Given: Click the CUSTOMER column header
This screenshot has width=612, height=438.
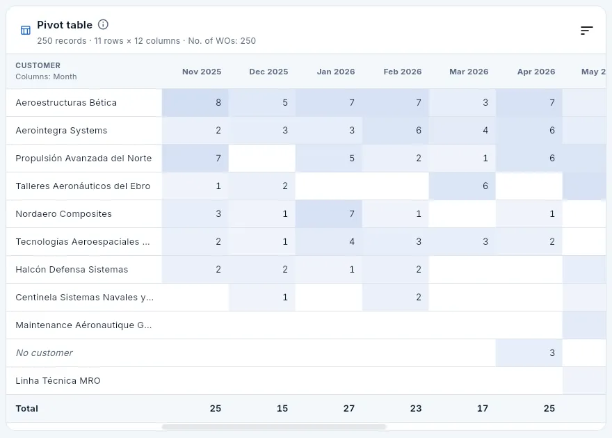Looking at the screenshot, I should tap(38, 65).
